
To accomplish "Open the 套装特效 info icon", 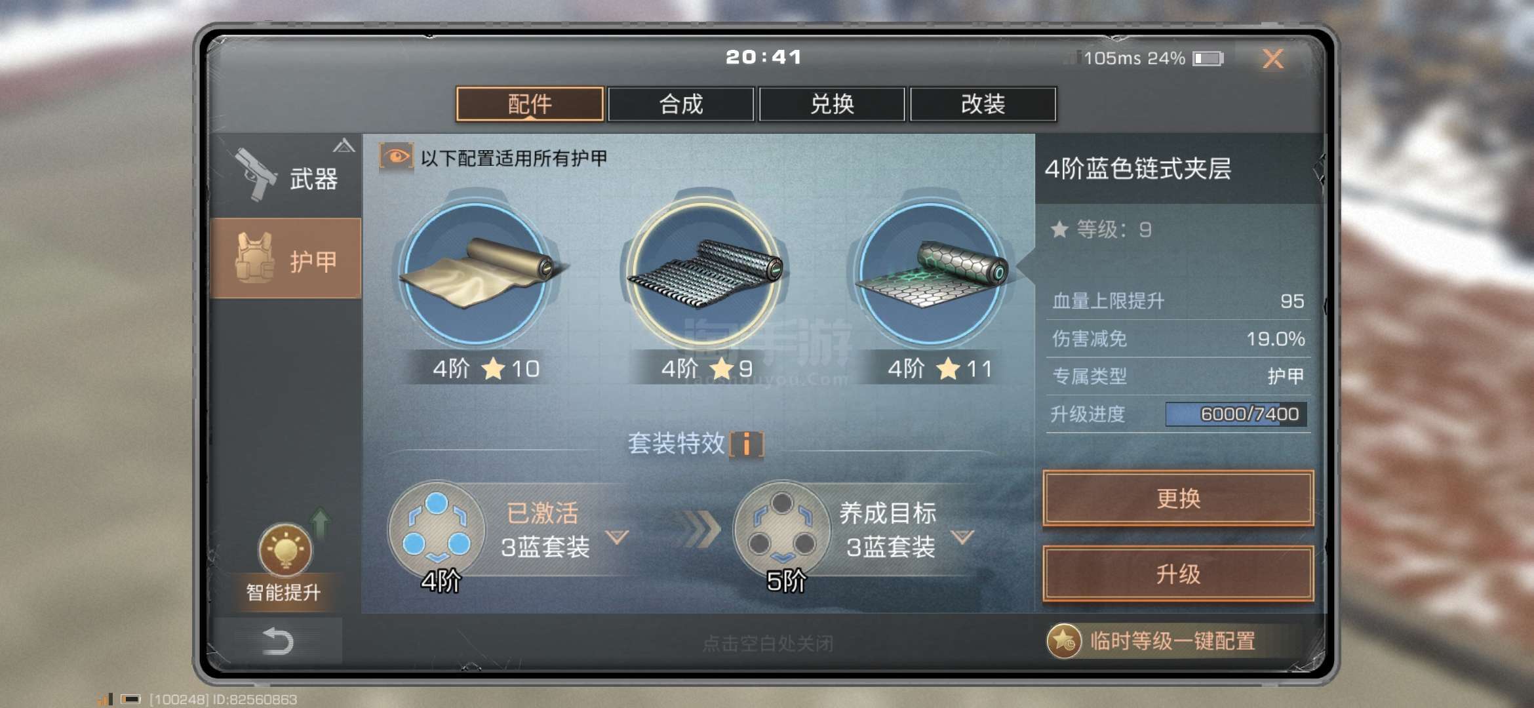I will pos(747,444).
